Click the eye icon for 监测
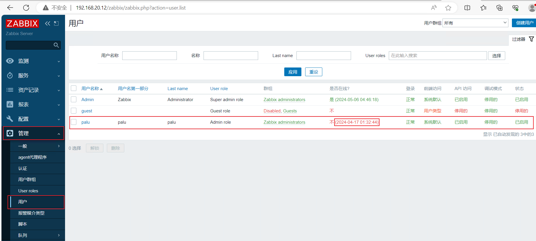This screenshot has width=536, height=241. click(x=10, y=61)
